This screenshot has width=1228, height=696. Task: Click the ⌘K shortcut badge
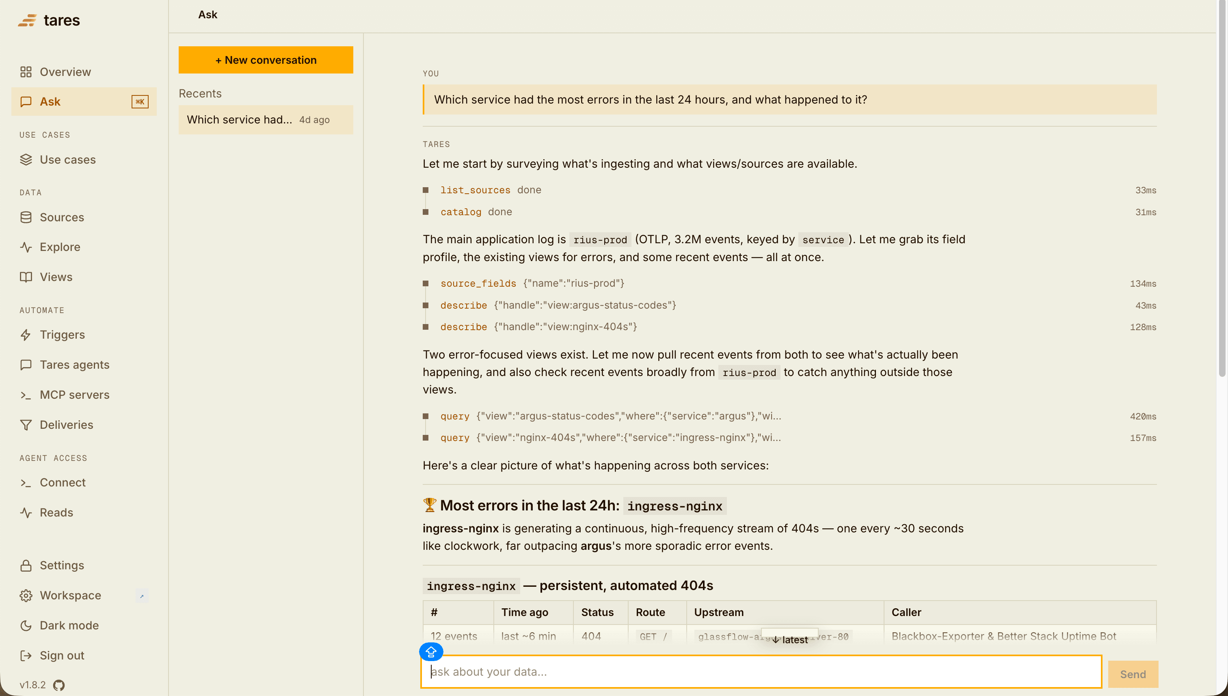[140, 102]
